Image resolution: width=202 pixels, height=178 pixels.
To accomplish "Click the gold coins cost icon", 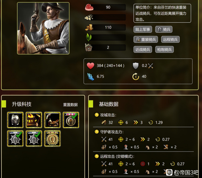I will pyautogui.click(x=89, y=27).
